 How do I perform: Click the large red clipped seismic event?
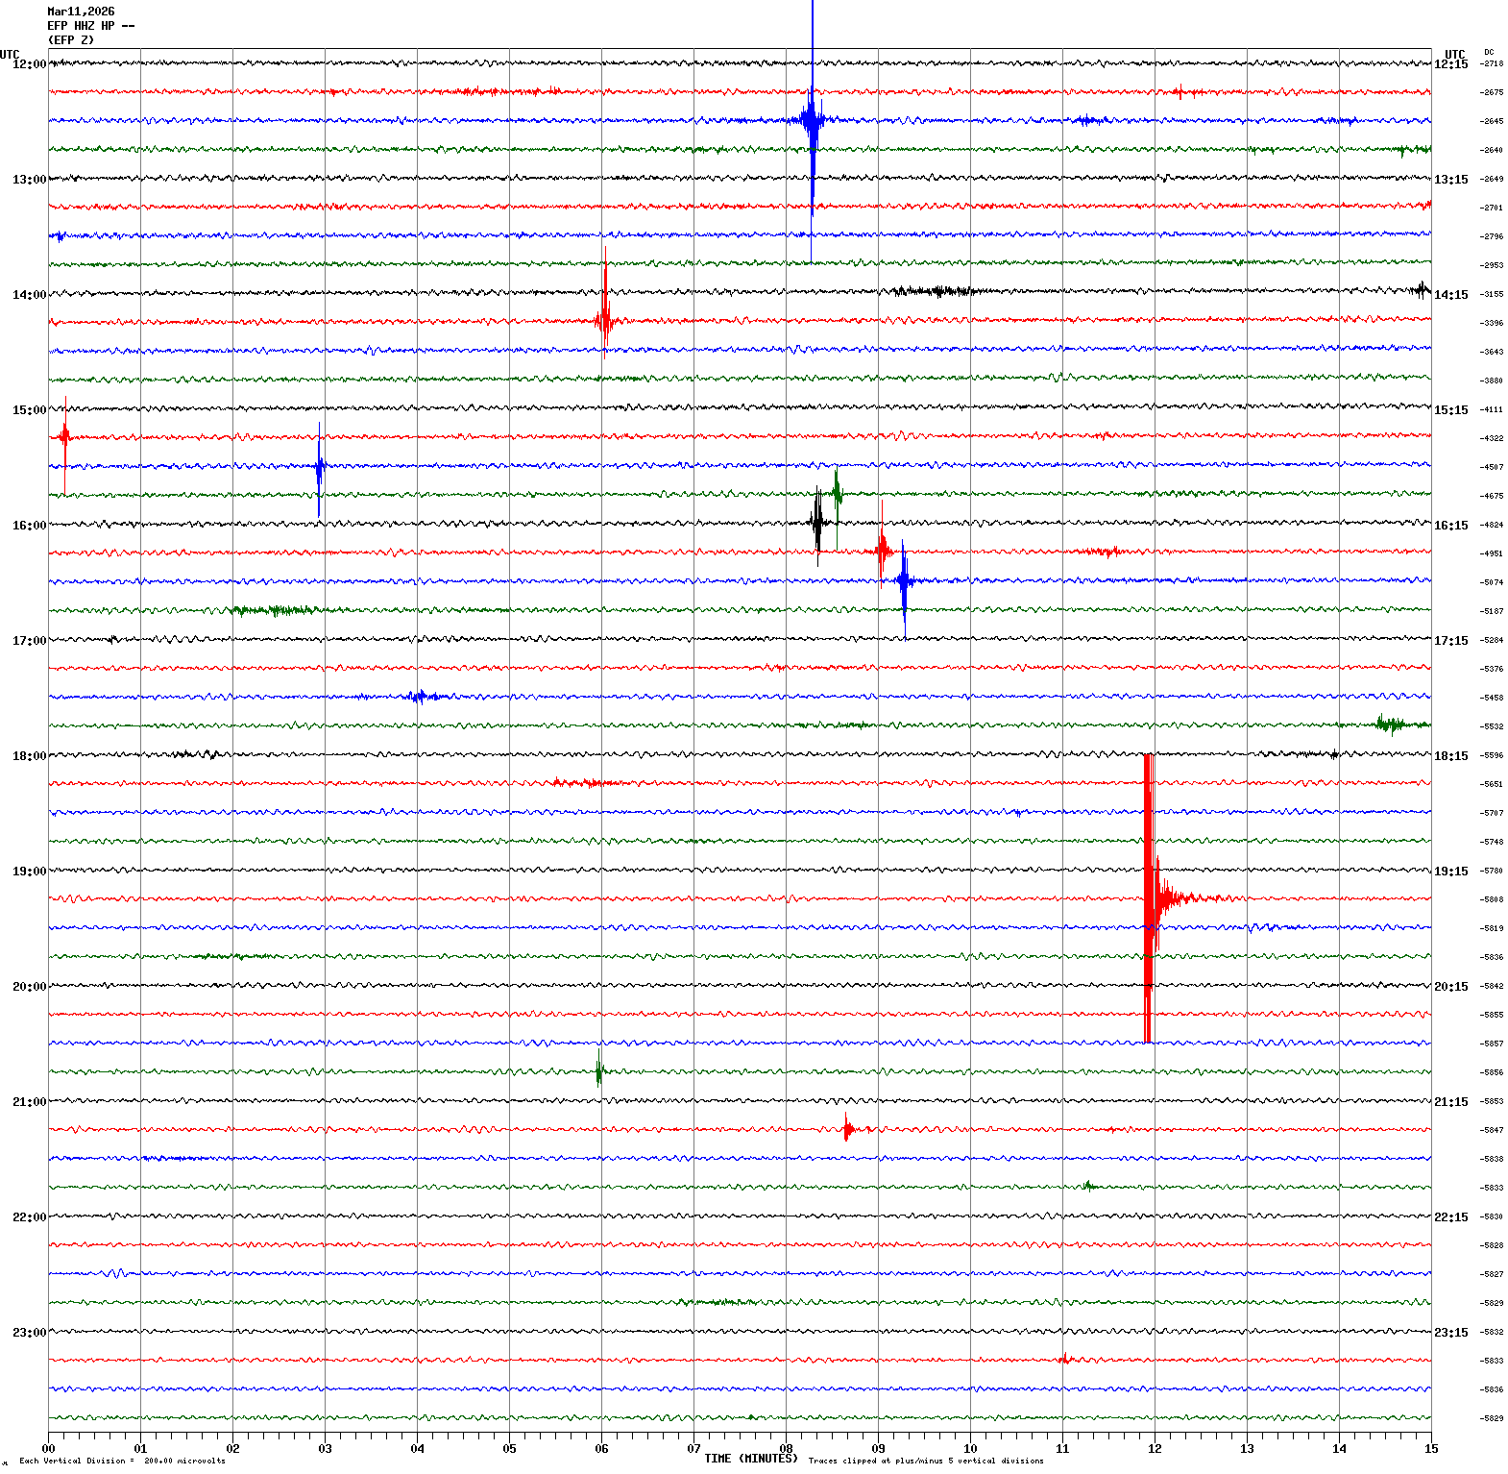click(x=1148, y=898)
